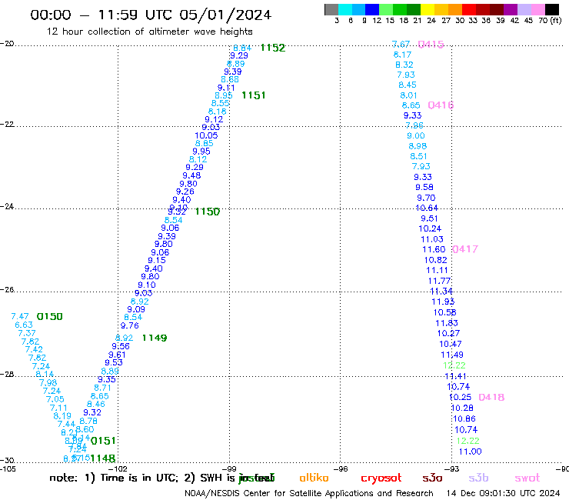Click the green time label 1149
The height and width of the screenshot is (500, 569).
click(155, 338)
